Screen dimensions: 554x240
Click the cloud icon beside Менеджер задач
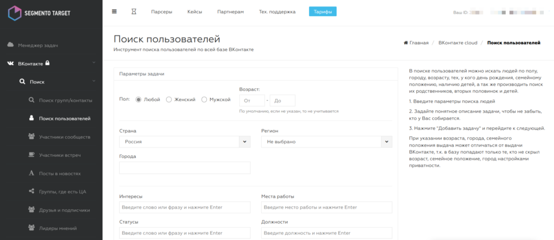pyautogui.click(x=11, y=45)
